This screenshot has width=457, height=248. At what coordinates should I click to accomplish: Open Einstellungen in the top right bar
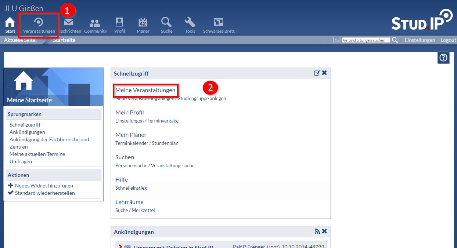tap(420, 40)
